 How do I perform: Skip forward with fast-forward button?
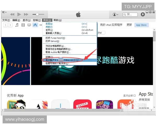[x=26, y=14]
